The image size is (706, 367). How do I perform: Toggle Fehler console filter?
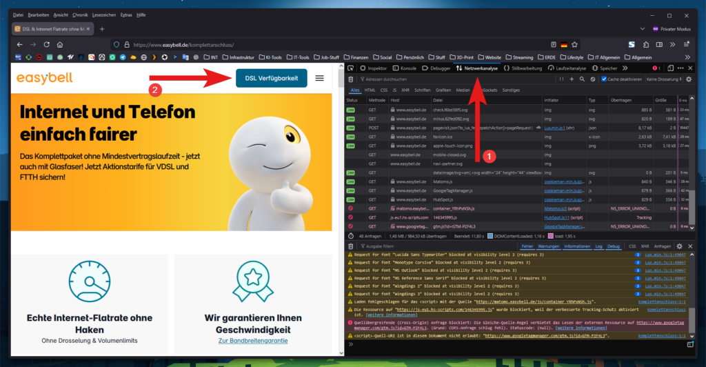(x=527, y=246)
